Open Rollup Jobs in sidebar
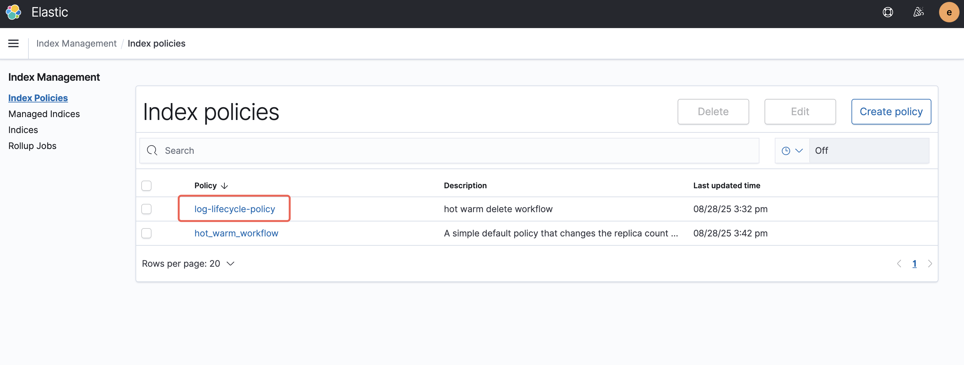Image resolution: width=964 pixels, height=365 pixels. 32,146
